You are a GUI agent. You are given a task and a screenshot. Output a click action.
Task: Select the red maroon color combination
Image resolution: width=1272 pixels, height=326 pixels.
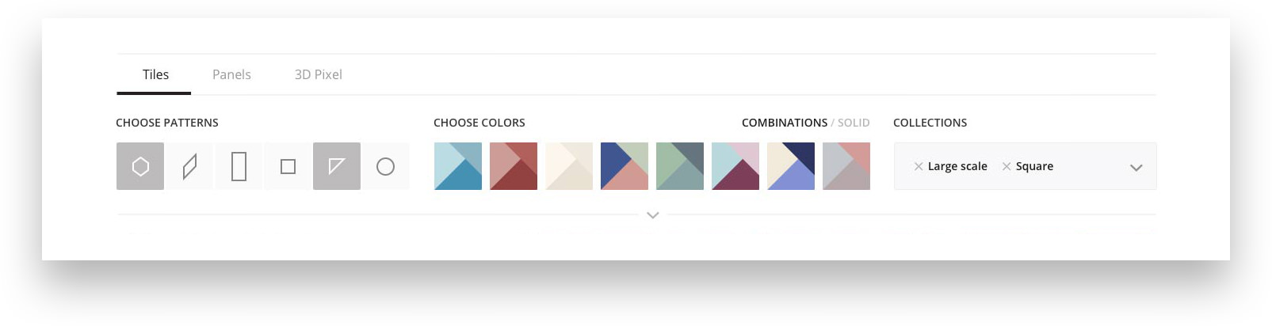pos(514,166)
